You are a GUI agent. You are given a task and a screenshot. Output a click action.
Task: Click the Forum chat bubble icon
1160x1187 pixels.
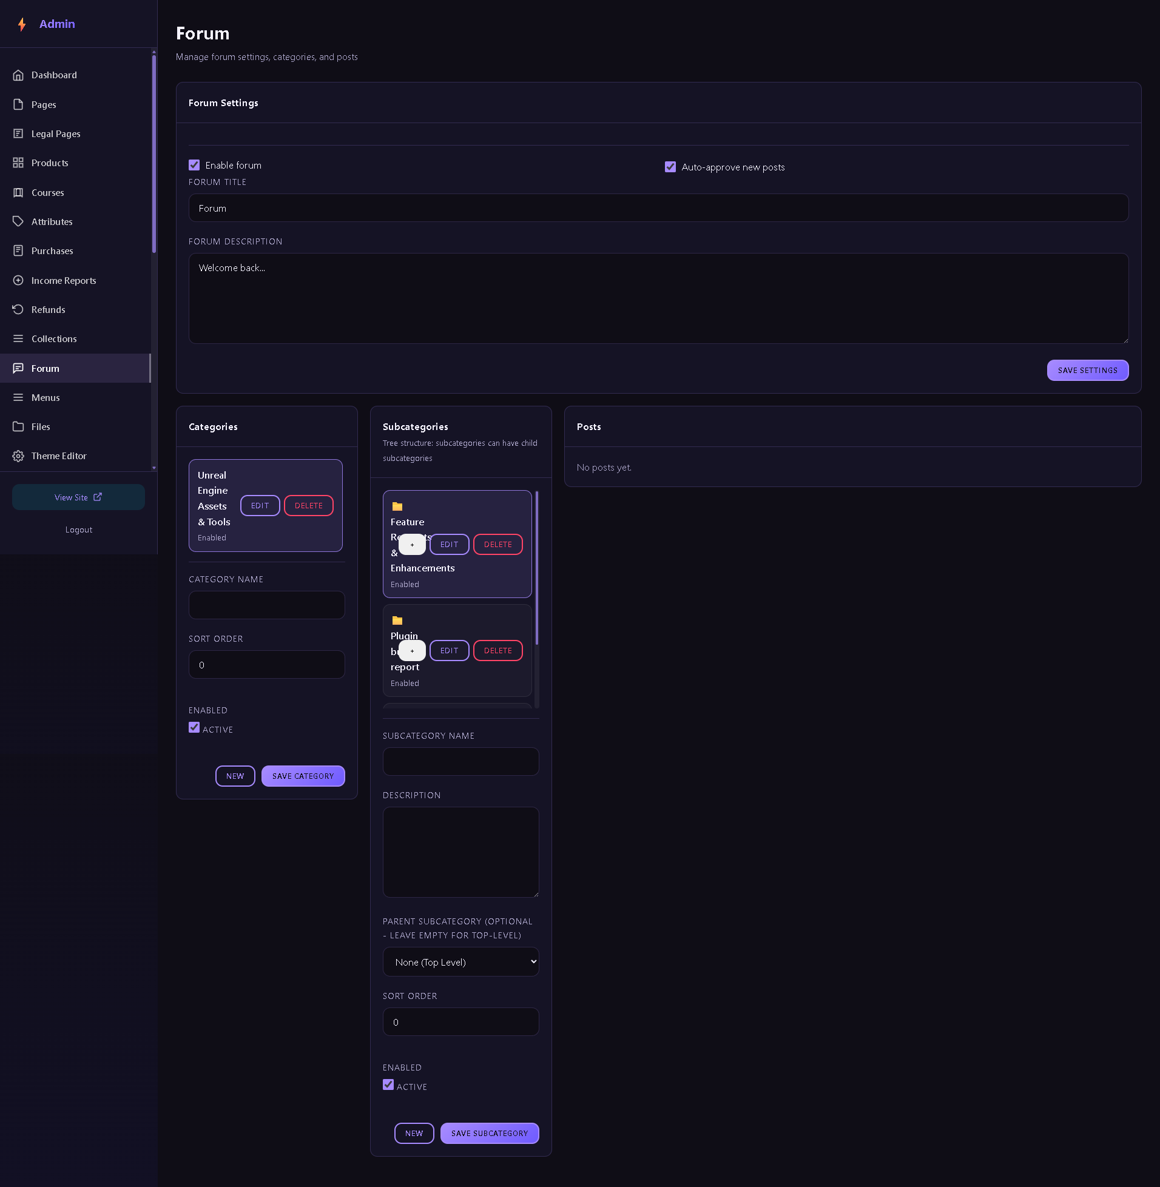click(18, 368)
